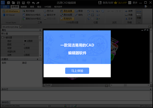Open the 图层 layers panel
153x108 pixels.
[79, 11]
